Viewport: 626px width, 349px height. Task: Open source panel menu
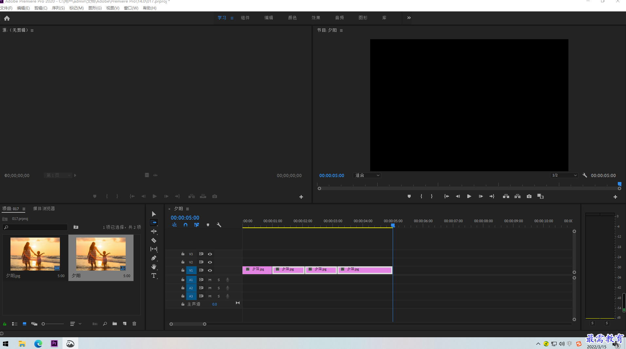(32, 30)
